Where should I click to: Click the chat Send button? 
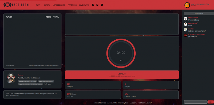point(211,102)
